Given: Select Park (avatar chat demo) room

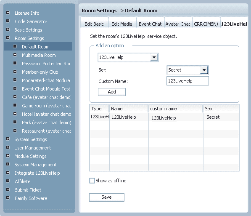Looking at the screenshot, I should pos(46,123).
